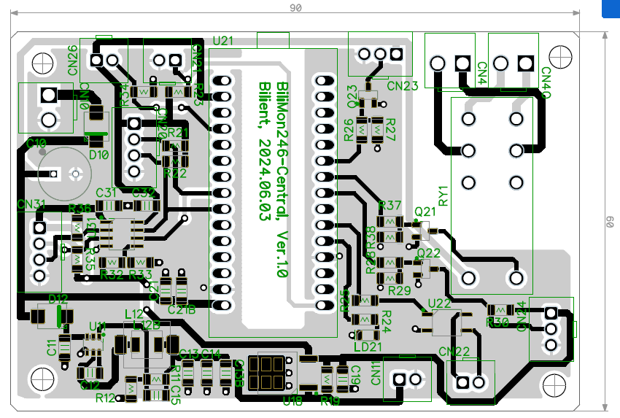The height and width of the screenshot is (418, 620).
Task: Click the 90 width dimension value
Action: click(x=295, y=8)
